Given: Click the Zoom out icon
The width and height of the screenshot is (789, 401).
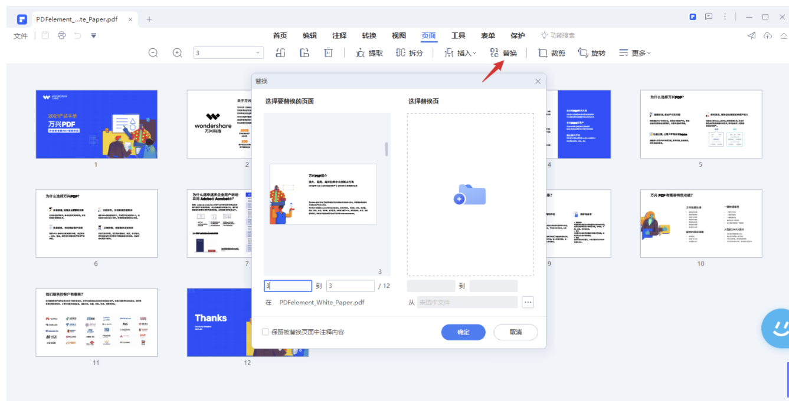Looking at the screenshot, I should [153, 52].
